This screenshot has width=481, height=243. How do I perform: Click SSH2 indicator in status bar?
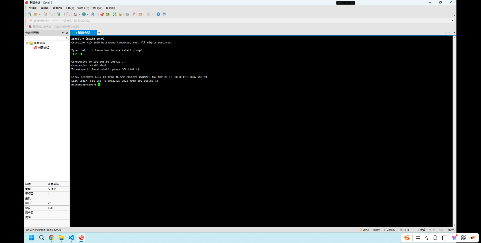point(364,230)
